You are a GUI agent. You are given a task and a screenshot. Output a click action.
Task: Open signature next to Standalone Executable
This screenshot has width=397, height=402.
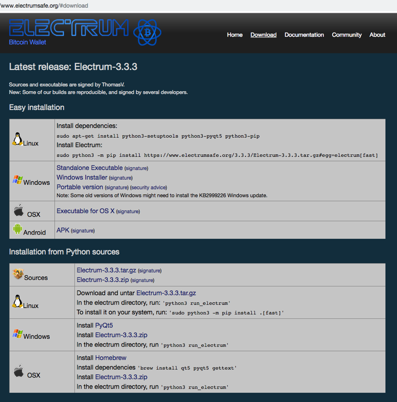pos(136,168)
